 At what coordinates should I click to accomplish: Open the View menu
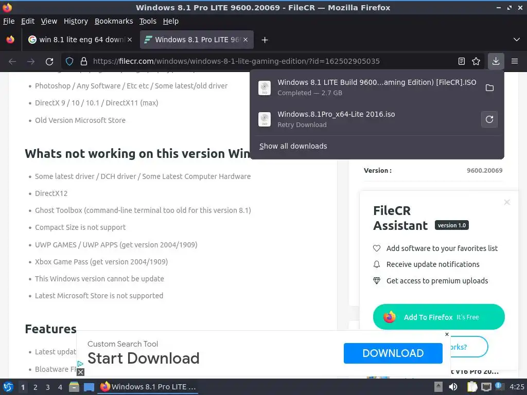pyautogui.click(x=49, y=21)
